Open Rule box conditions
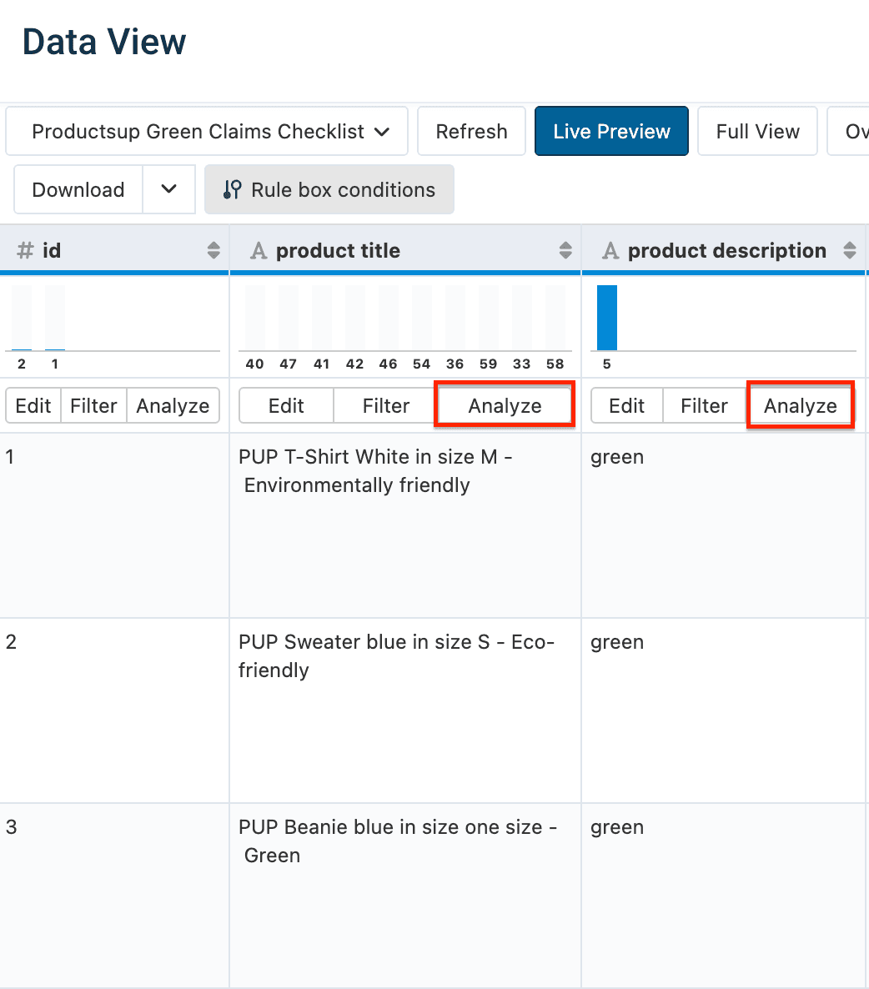Screen dimensions: 869x989 [329, 190]
